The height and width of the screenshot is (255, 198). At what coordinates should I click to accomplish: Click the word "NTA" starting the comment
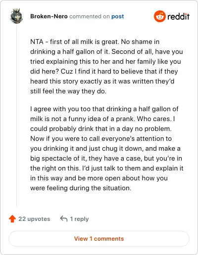pos(37,42)
